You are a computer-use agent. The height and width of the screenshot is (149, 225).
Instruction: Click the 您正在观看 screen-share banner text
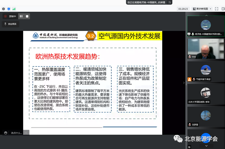(x=146, y=2)
